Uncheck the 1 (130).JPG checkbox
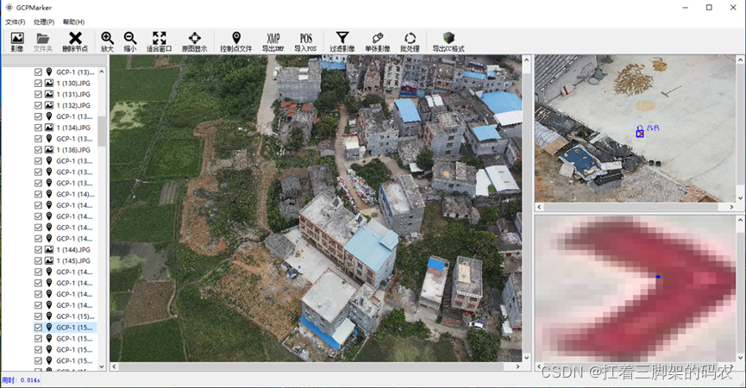This screenshot has height=388, width=746. tap(38, 84)
